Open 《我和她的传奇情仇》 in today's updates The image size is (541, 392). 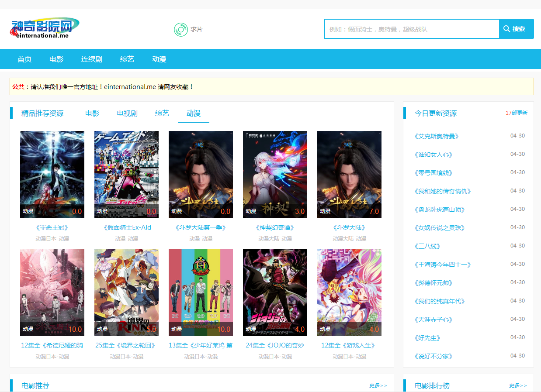coord(443,191)
